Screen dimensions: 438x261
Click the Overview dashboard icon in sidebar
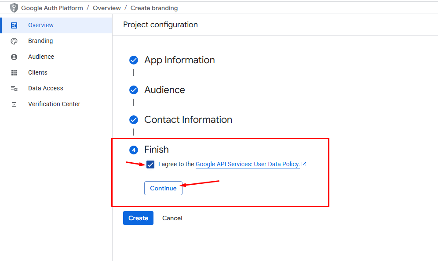(x=14, y=25)
